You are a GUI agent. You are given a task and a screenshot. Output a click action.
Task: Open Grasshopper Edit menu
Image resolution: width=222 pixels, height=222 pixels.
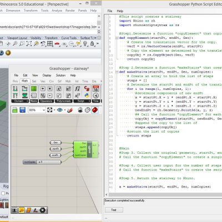click(x=25, y=75)
